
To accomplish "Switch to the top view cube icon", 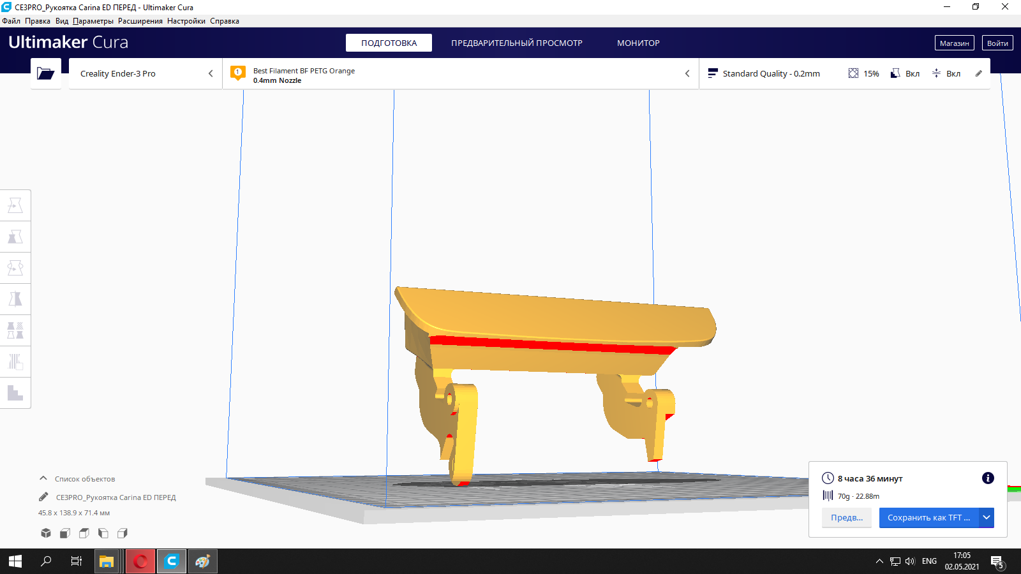I will click(x=84, y=533).
